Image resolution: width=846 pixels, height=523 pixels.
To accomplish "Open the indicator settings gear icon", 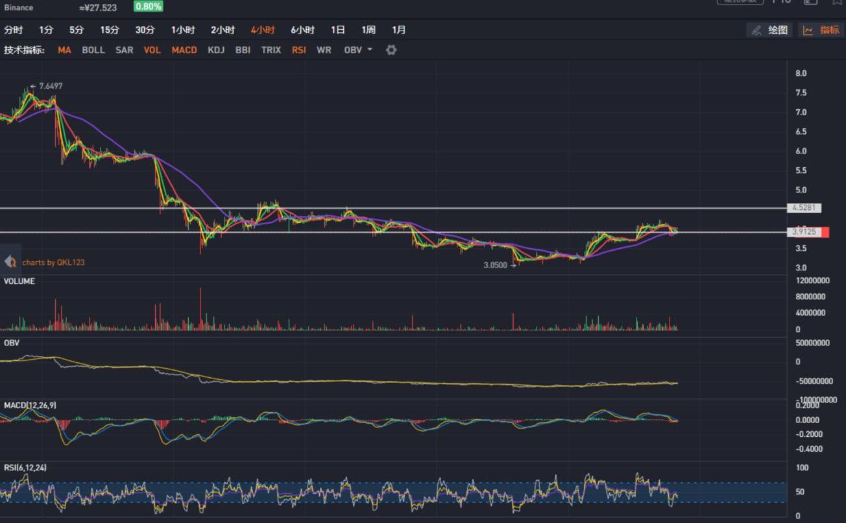I will 391,50.
